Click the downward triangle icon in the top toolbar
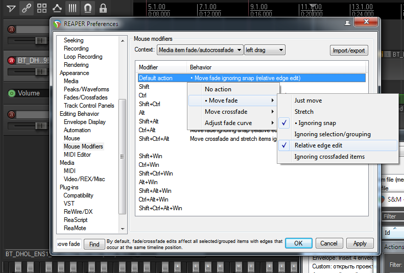This screenshot has height=273, width=404. (11, 9)
